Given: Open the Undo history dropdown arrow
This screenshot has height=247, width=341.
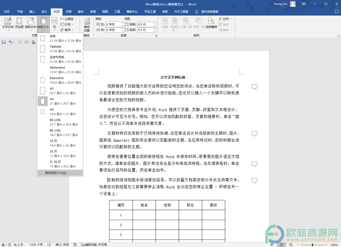Looking at the screenshot, I should tap(14, 42).
